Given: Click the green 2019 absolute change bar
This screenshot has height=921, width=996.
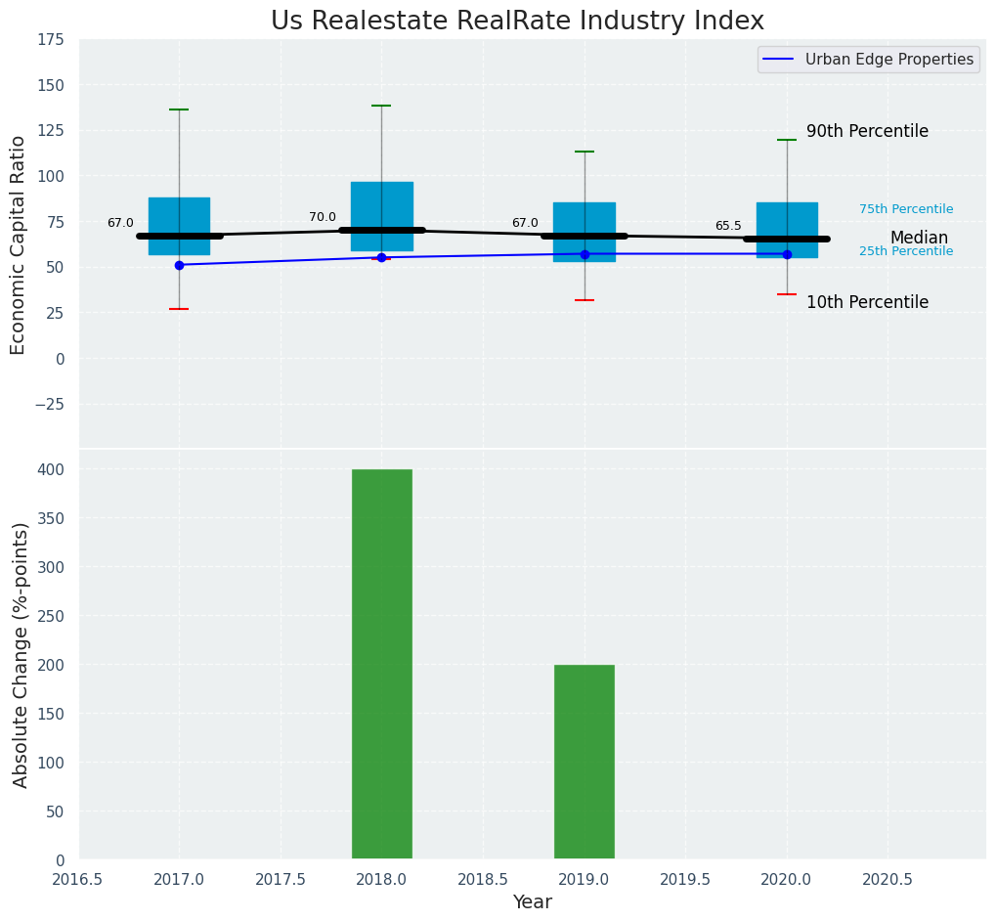Looking at the screenshot, I should click(x=584, y=762).
